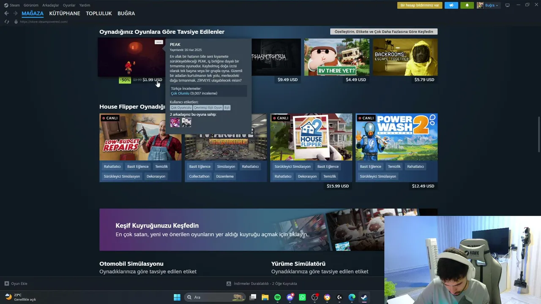Open the PEAK game capsule image
The image size is (541, 304).
coord(131,57)
